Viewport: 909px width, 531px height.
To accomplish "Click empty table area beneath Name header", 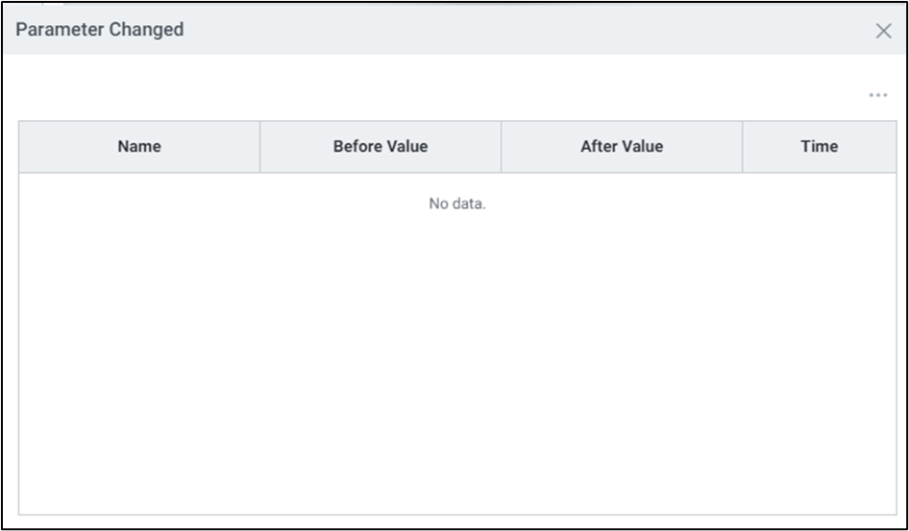I will pos(139,336).
